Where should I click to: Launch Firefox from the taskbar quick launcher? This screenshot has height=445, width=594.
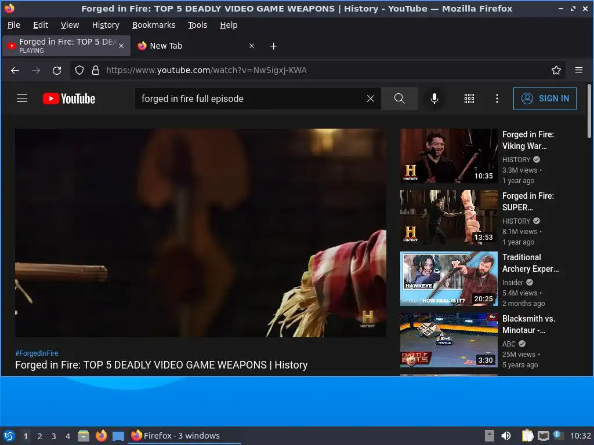tap(101, 436)
